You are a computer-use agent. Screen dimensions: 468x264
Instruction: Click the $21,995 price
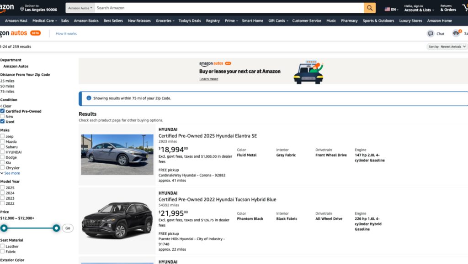173,213
